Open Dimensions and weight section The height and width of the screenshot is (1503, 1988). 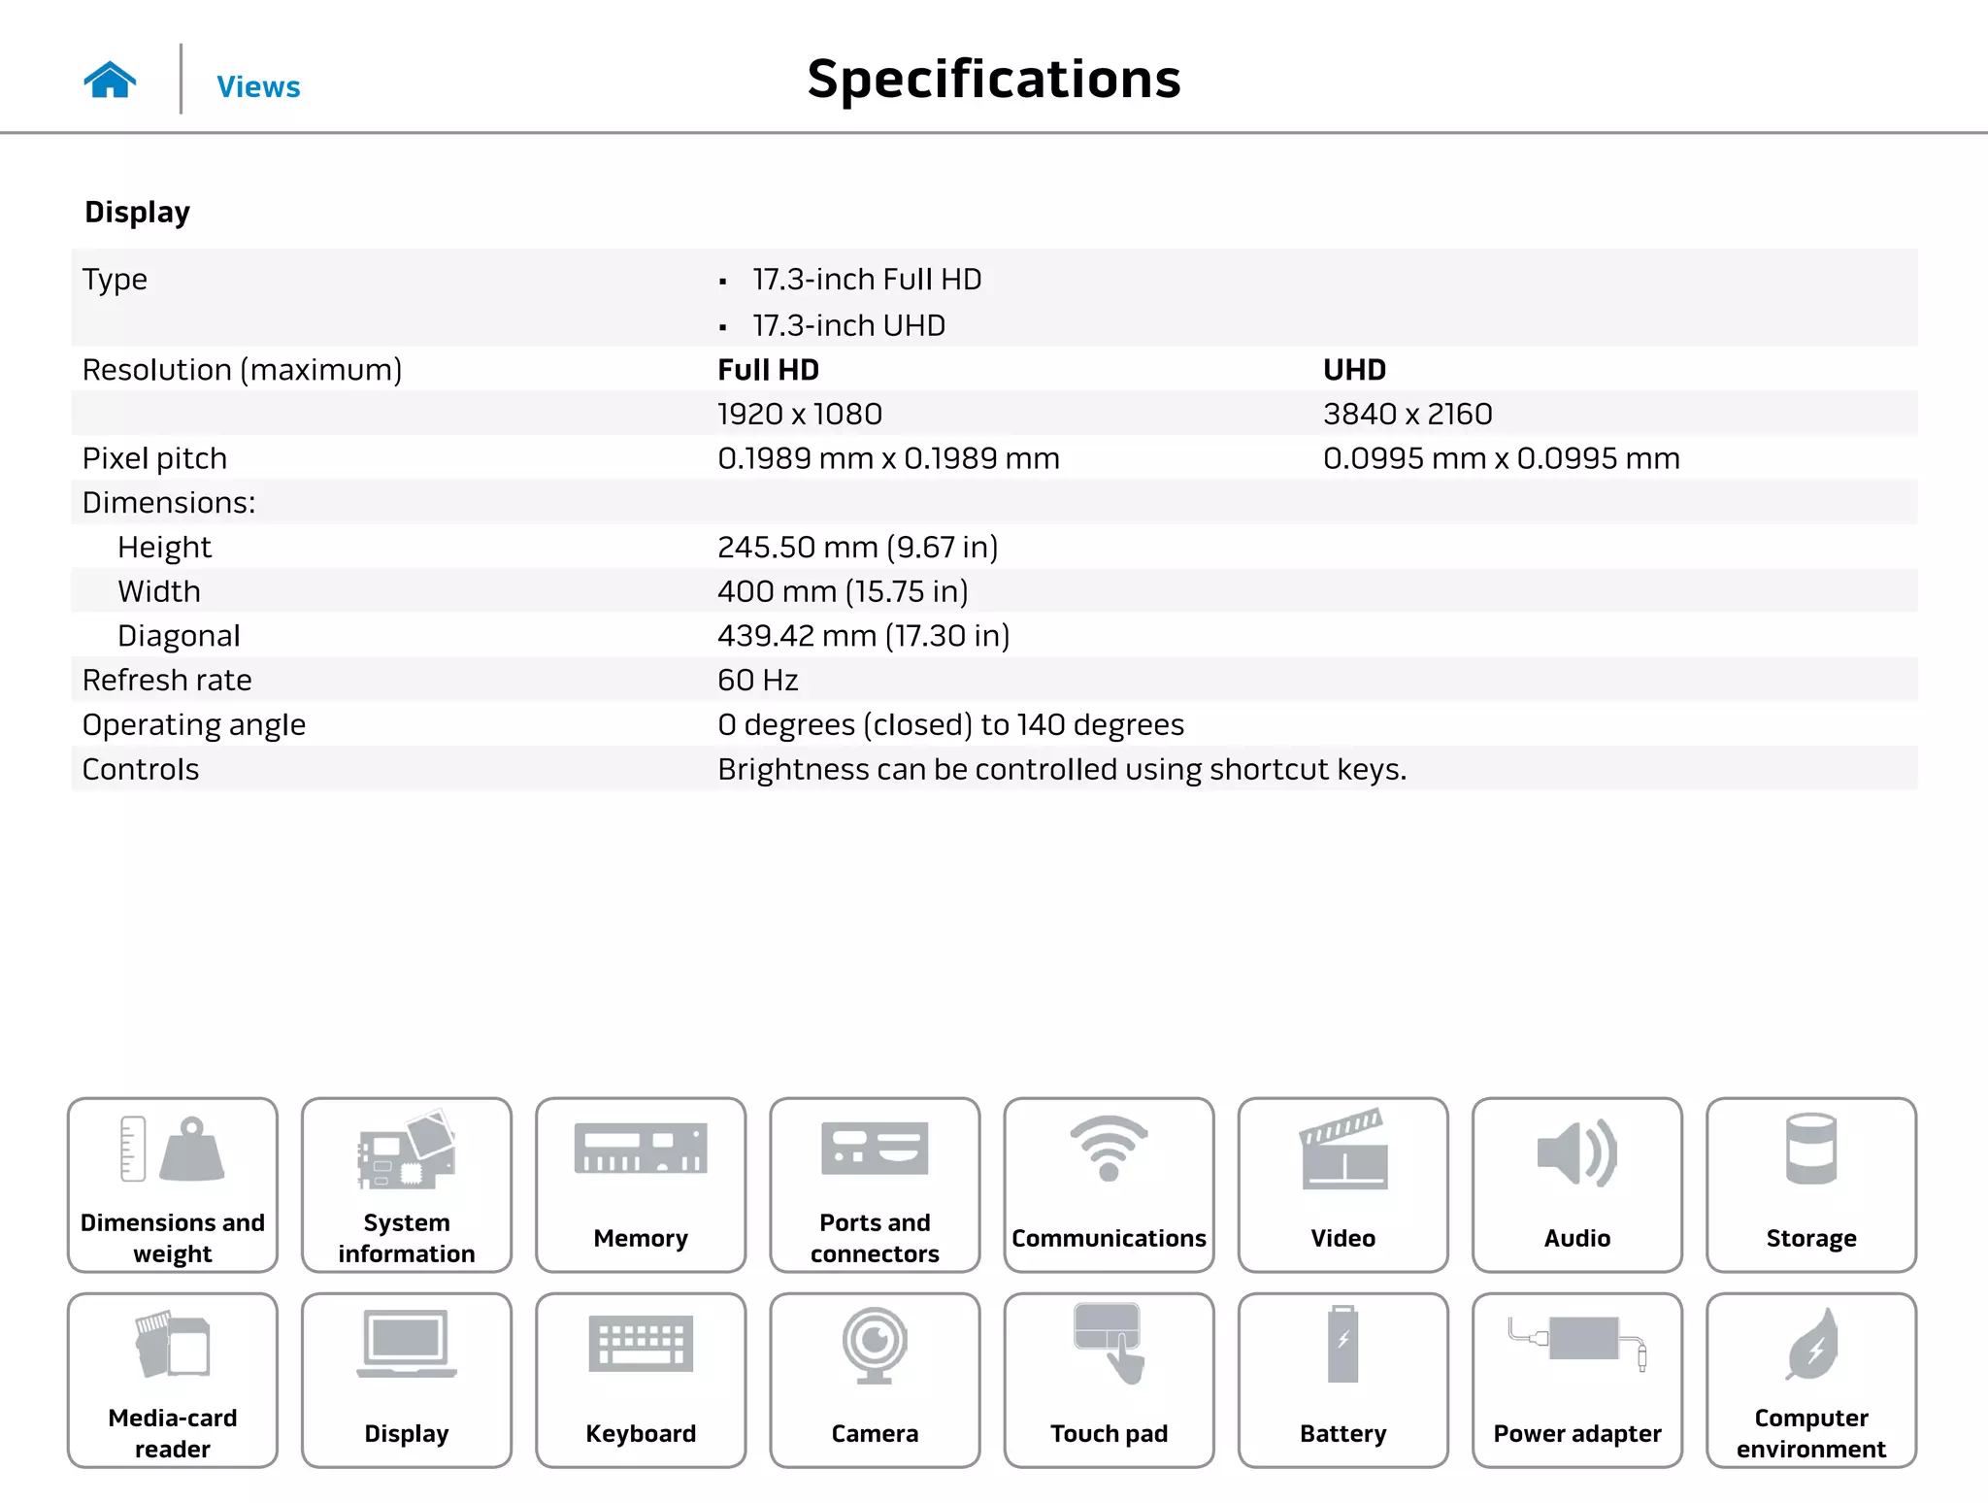click(173, 1185)
